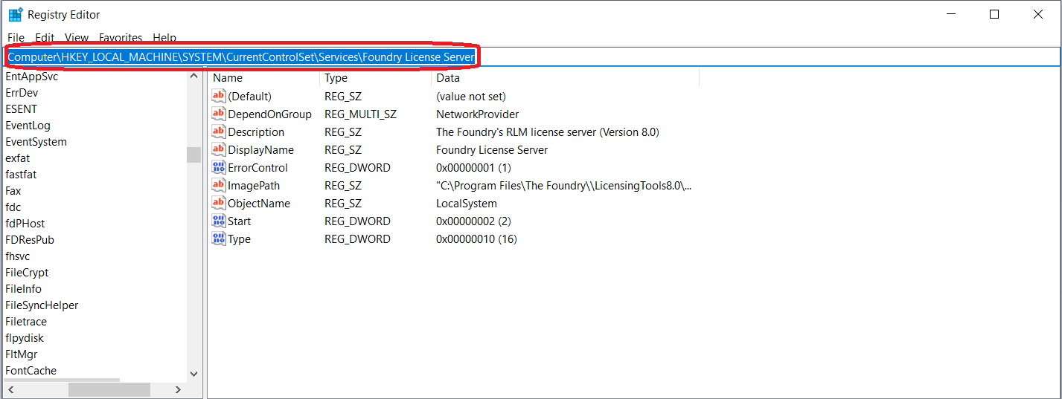Image resolution: width=1062 pixels, height=399 pixels.
Task: Select the EntAppSvc key in tree
Action: tap(32, 77)
